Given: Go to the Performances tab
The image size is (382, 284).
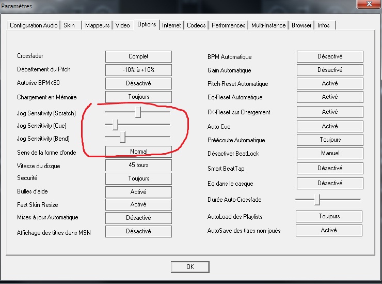Looking at the screenshot, I should 229,25.
